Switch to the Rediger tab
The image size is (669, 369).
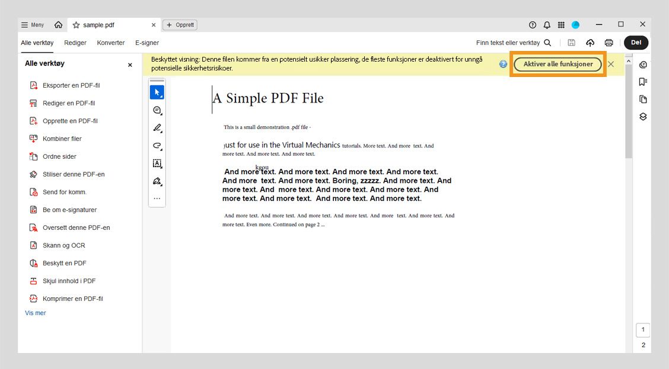[x=75, y=43]
